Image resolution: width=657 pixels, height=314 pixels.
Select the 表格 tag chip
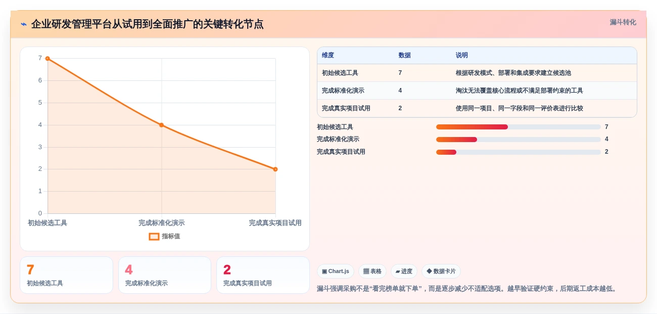(x=372, y=272)
